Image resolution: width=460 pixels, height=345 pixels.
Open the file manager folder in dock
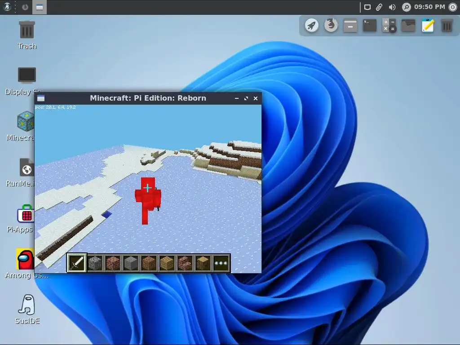pos(408,26)
